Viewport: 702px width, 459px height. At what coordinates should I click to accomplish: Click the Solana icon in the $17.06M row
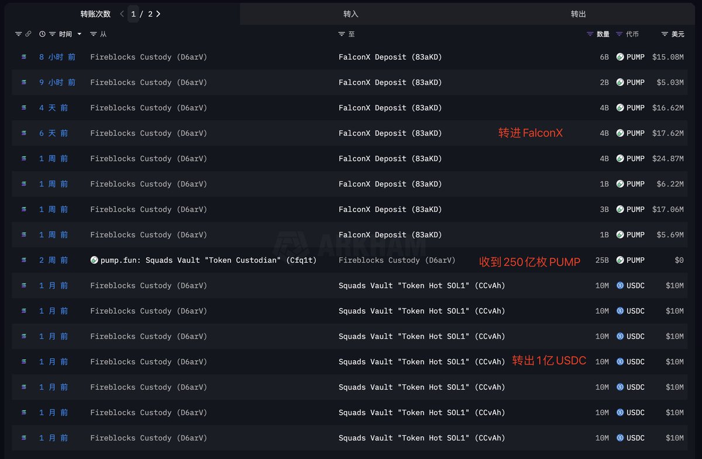24,209
